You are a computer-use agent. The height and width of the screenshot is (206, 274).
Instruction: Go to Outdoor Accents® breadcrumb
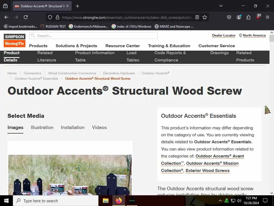click(155, 73)
